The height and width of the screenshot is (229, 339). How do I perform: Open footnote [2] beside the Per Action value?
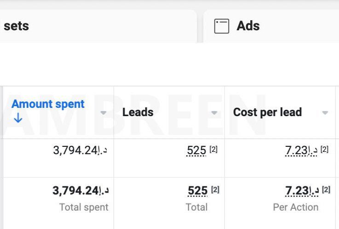point(326,190)
